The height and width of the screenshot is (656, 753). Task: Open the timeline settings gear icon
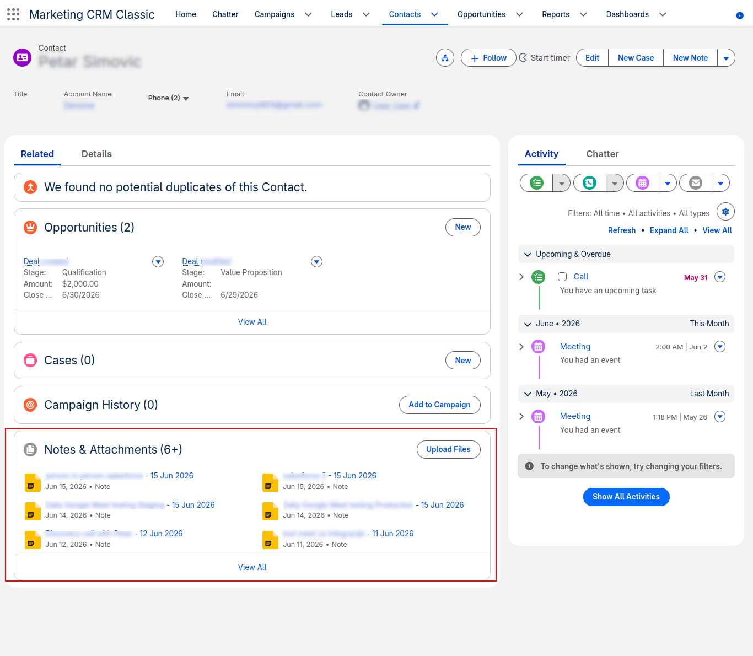click(725, 212)
